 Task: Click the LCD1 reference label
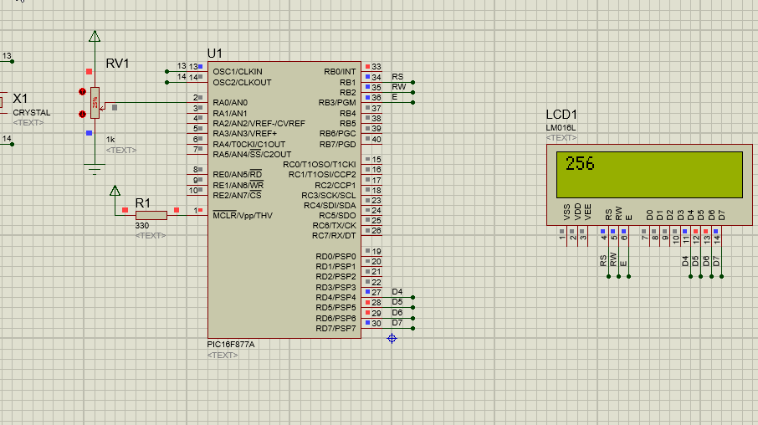click(561, 115)
